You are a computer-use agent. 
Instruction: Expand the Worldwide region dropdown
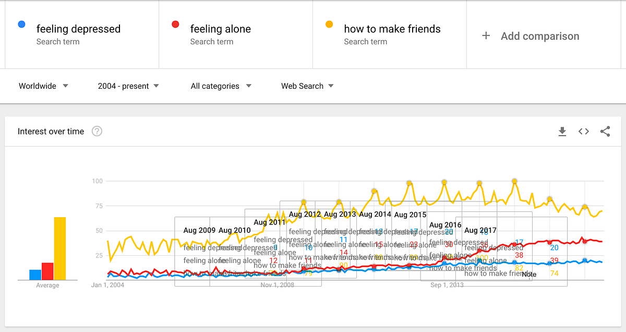pos(43,86)
